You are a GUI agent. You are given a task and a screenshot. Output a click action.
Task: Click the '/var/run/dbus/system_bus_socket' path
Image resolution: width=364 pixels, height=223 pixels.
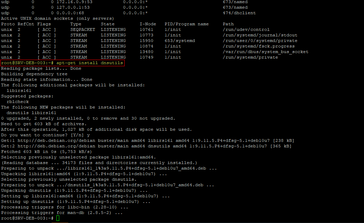click(x=266, y=52)
